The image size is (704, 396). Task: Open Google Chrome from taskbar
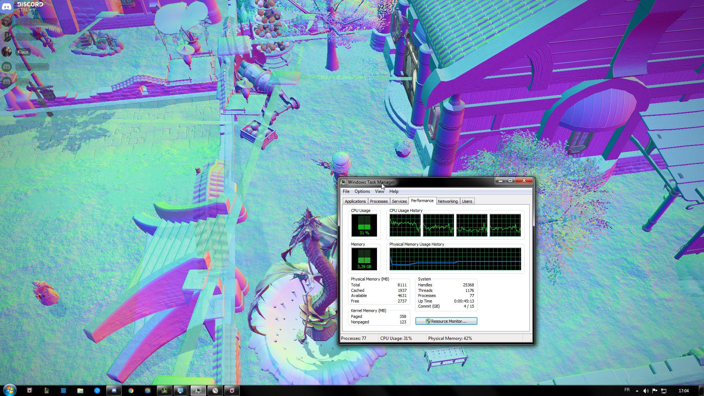[131, 390]
